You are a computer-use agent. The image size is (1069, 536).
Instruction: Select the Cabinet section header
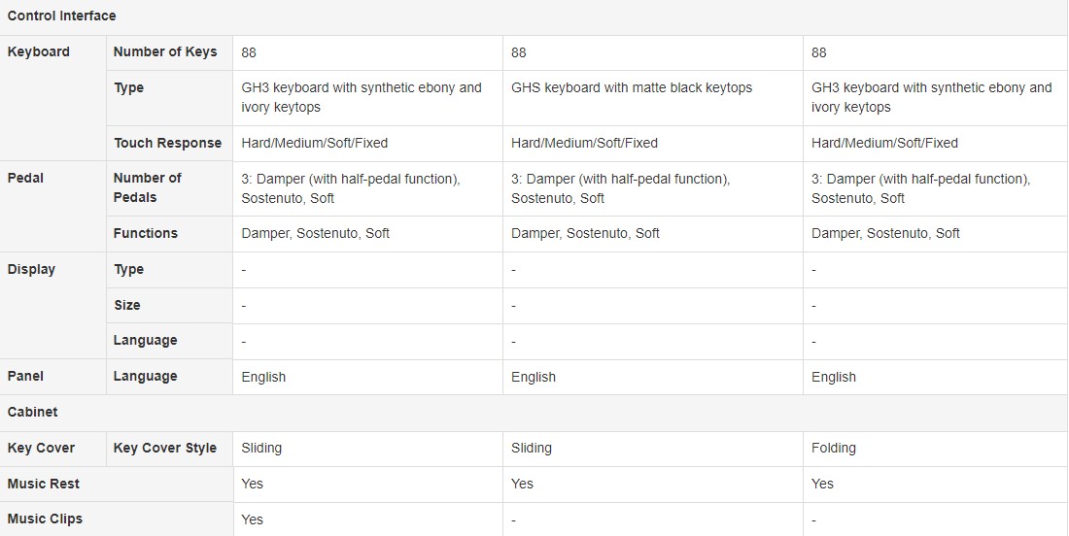coord(33,412)
